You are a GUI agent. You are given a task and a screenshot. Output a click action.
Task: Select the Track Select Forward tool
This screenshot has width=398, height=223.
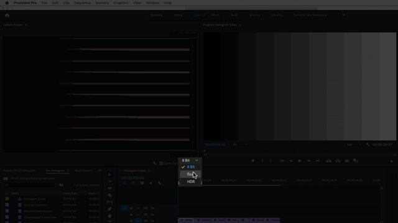click(x=109, y=181)
